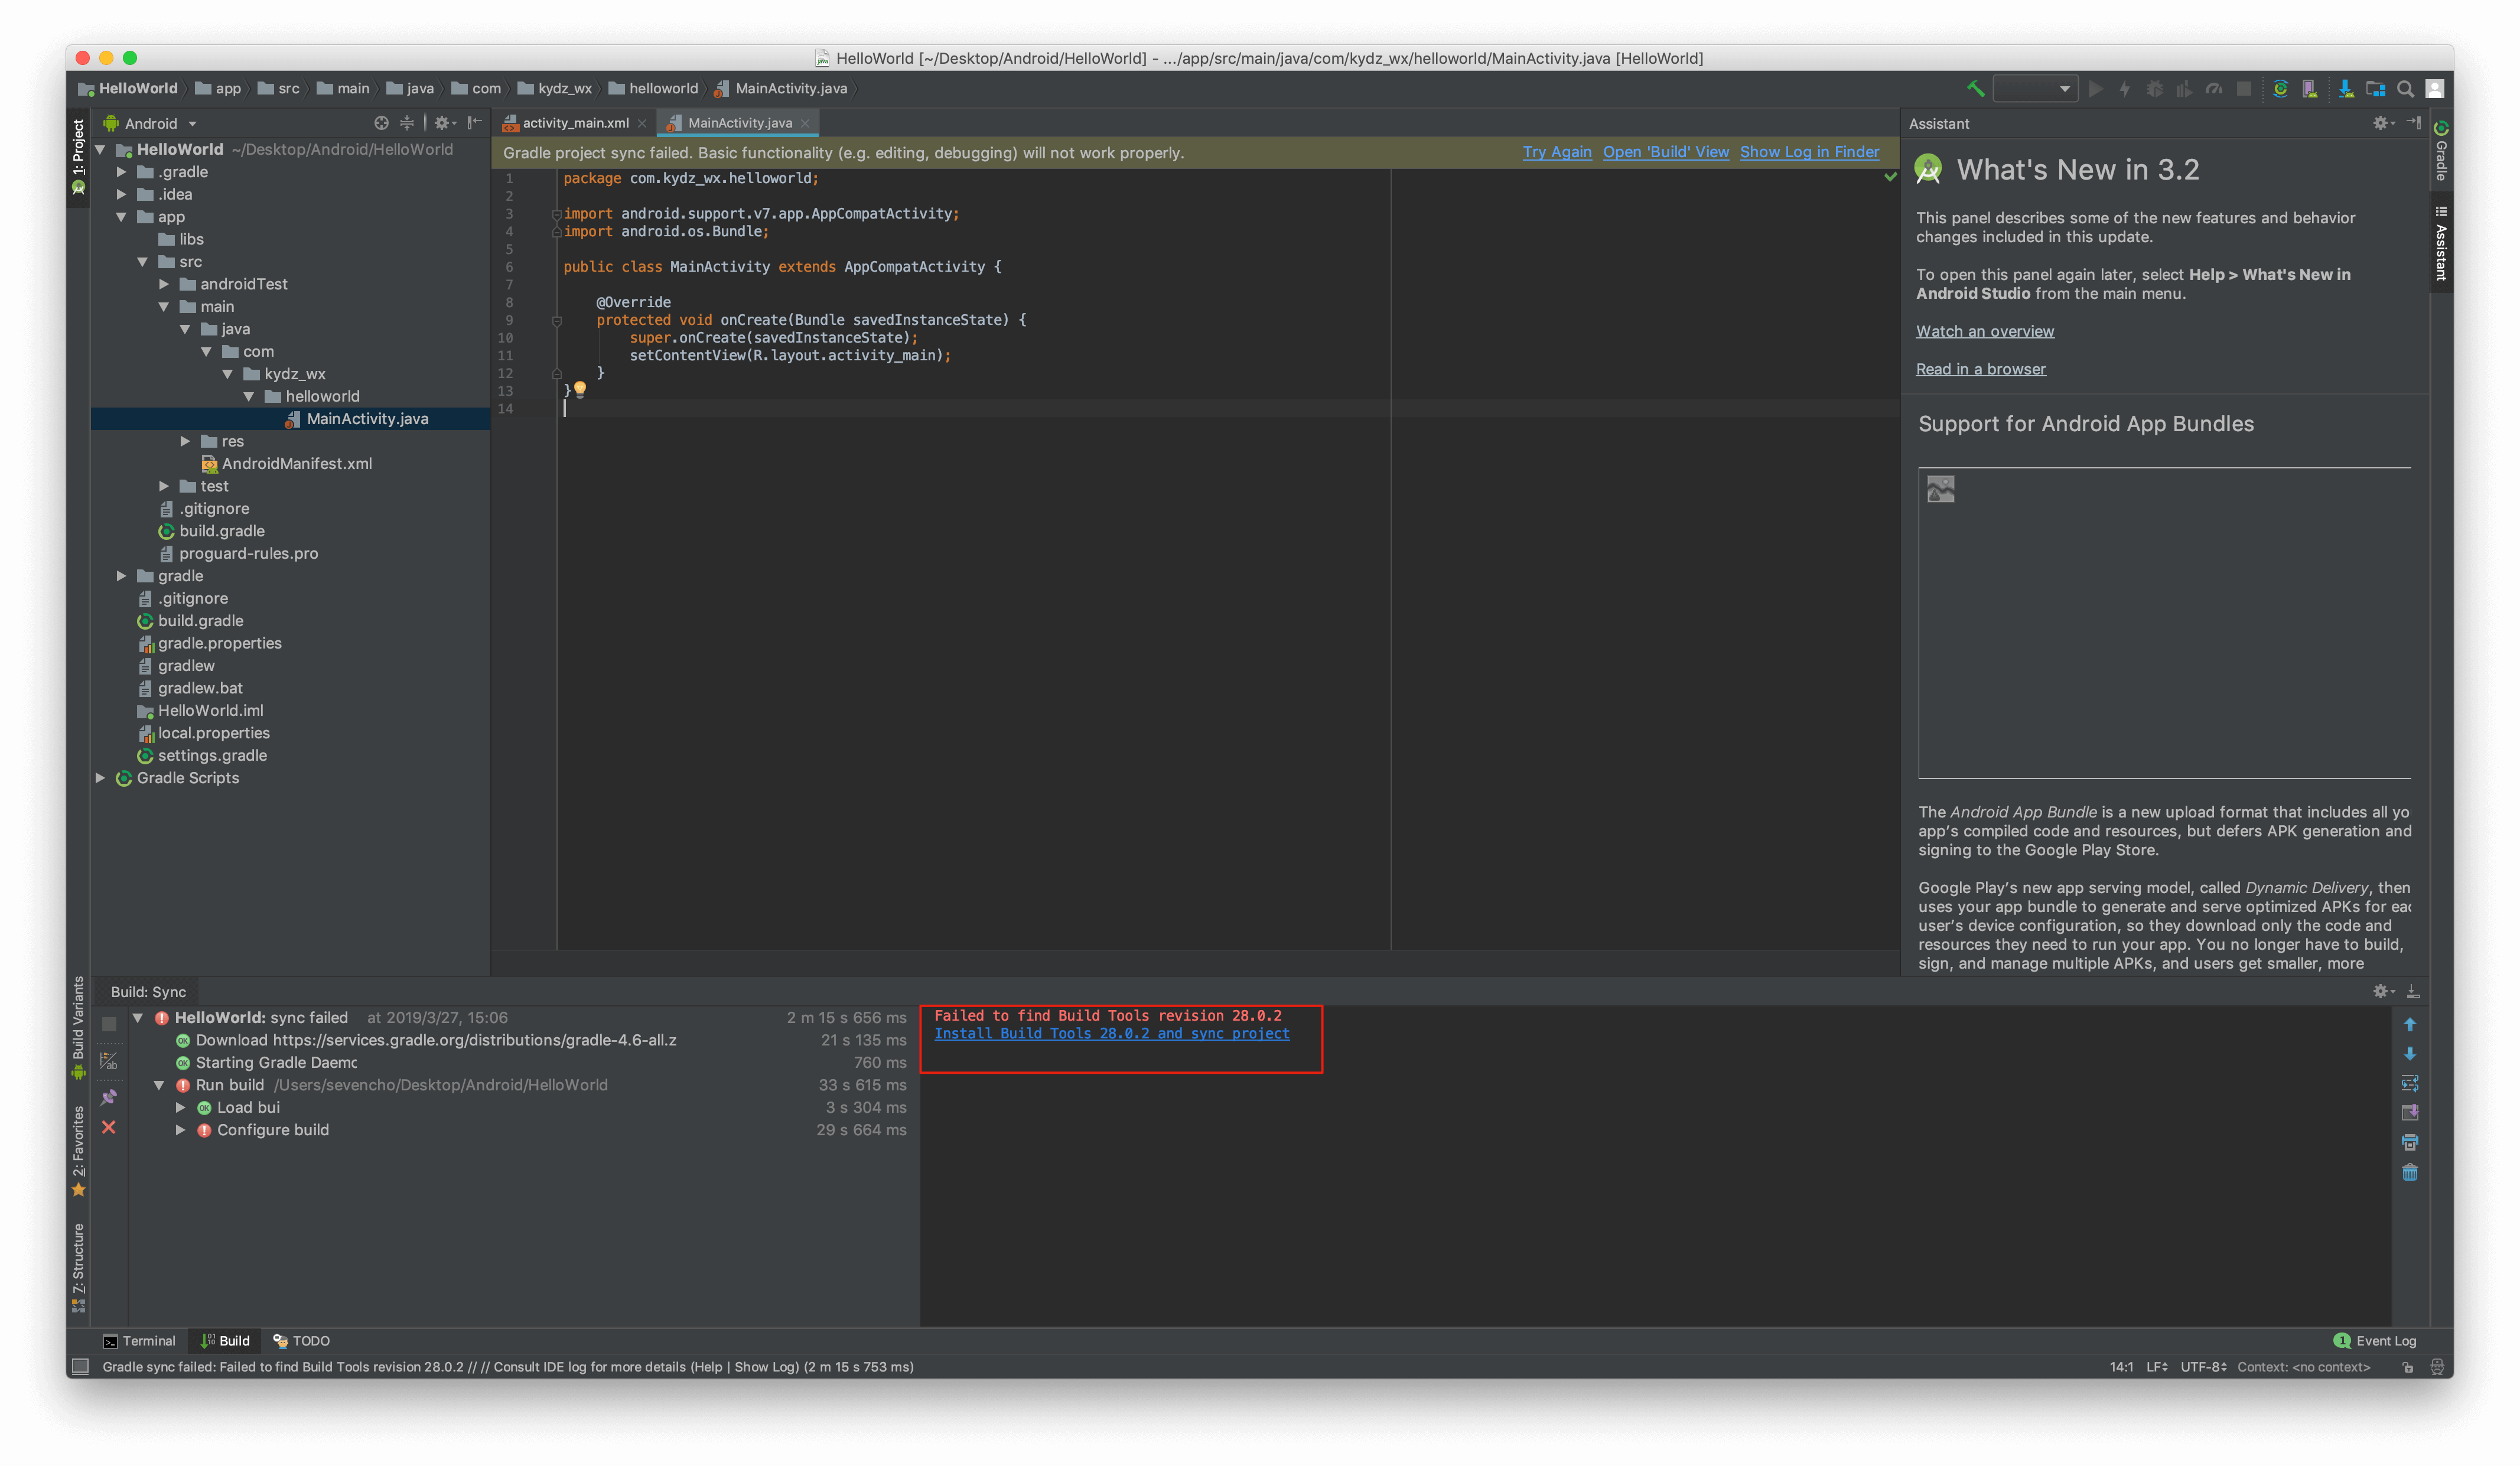Sync project with Gradle files icon in toolbar
This screenshot has width=2520, height=1466.
2280,89
